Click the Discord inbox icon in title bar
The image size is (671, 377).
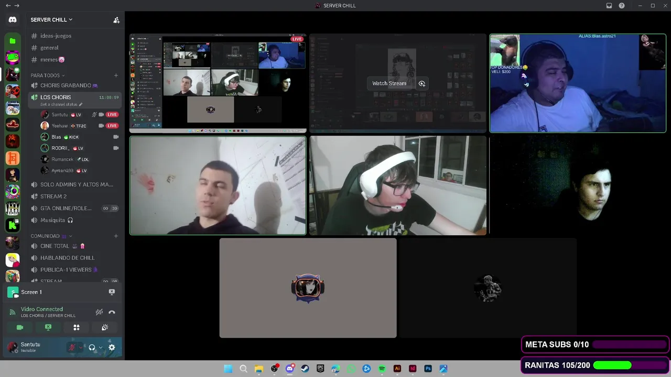pyautogui.click(x=609, y=6)
